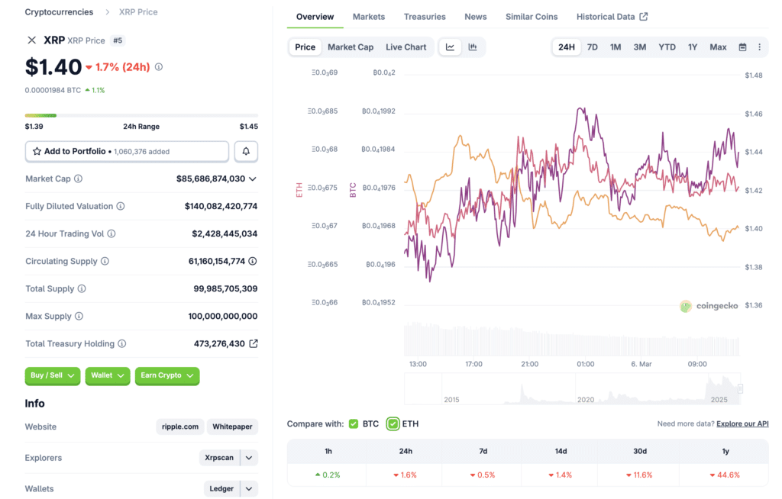Click the 24h column percentage -1.6%
This screenshot has height=499, width=782.
pyautogui.click(x=405, y=475)
